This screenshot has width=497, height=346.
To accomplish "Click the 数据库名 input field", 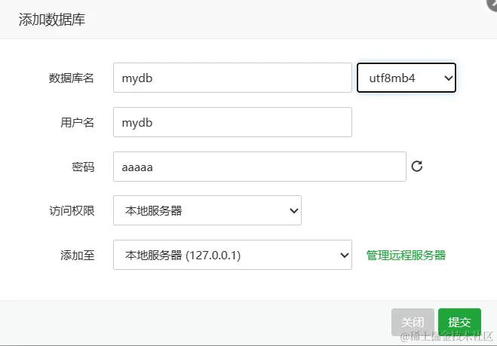I will (x=232, y=78).
